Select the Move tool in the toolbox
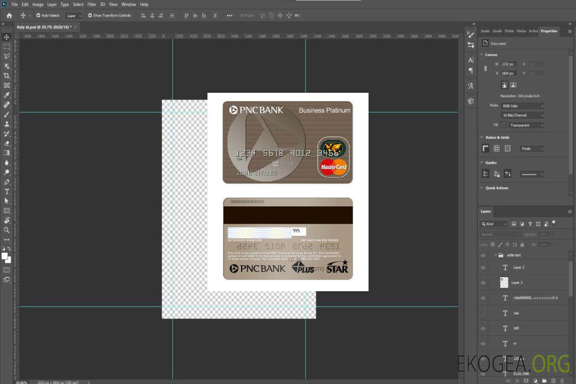Viewport: 576px width, 384px height. tap(6, 37)
